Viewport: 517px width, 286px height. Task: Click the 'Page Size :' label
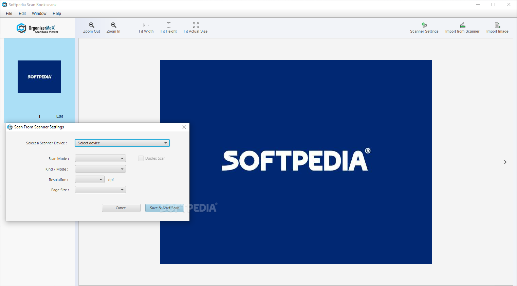point(60,190)
